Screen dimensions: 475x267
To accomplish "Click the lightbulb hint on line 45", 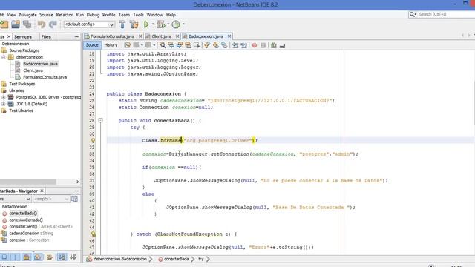I will (x=94, y=234).
